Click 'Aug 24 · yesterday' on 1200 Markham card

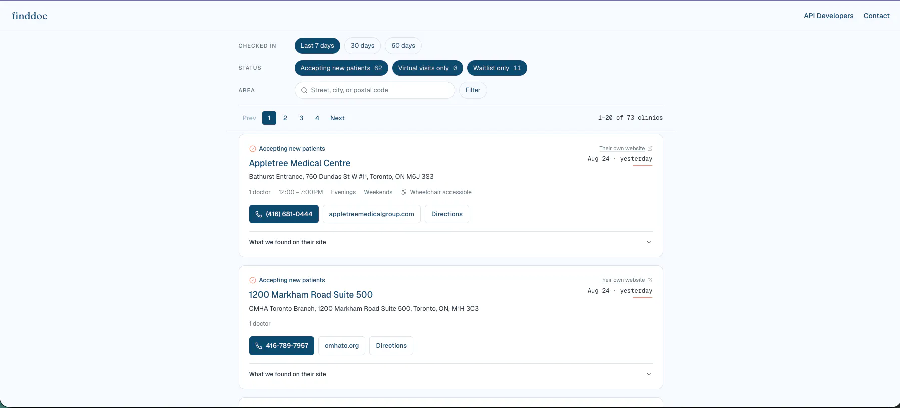click(x=620, y=291)
